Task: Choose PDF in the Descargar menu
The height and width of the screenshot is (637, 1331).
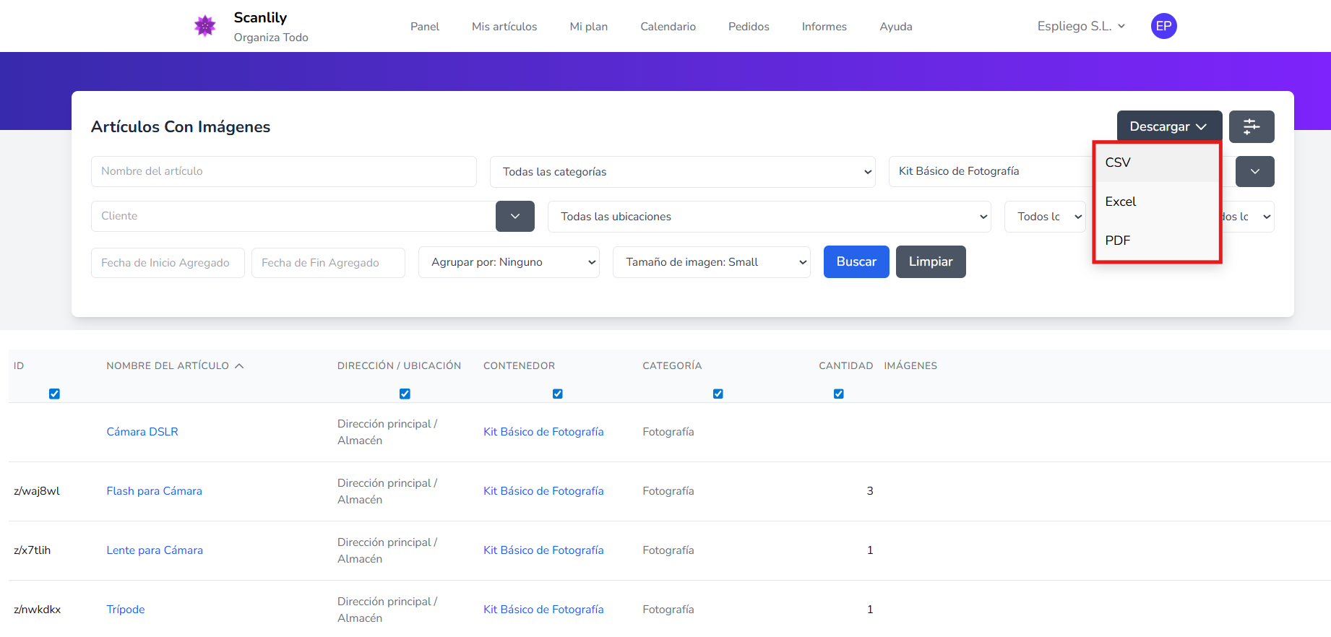Action: click(1118, 240)
